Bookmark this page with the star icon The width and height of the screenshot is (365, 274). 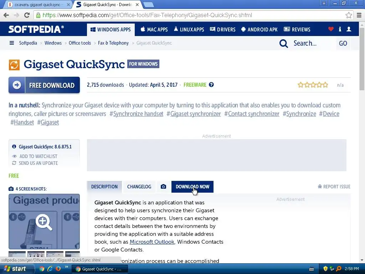[349, 15]
